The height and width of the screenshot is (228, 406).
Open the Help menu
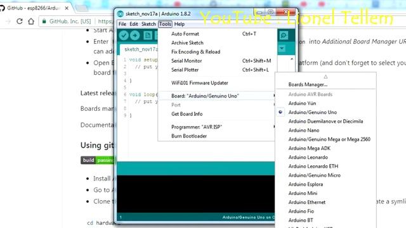point(180,24)
